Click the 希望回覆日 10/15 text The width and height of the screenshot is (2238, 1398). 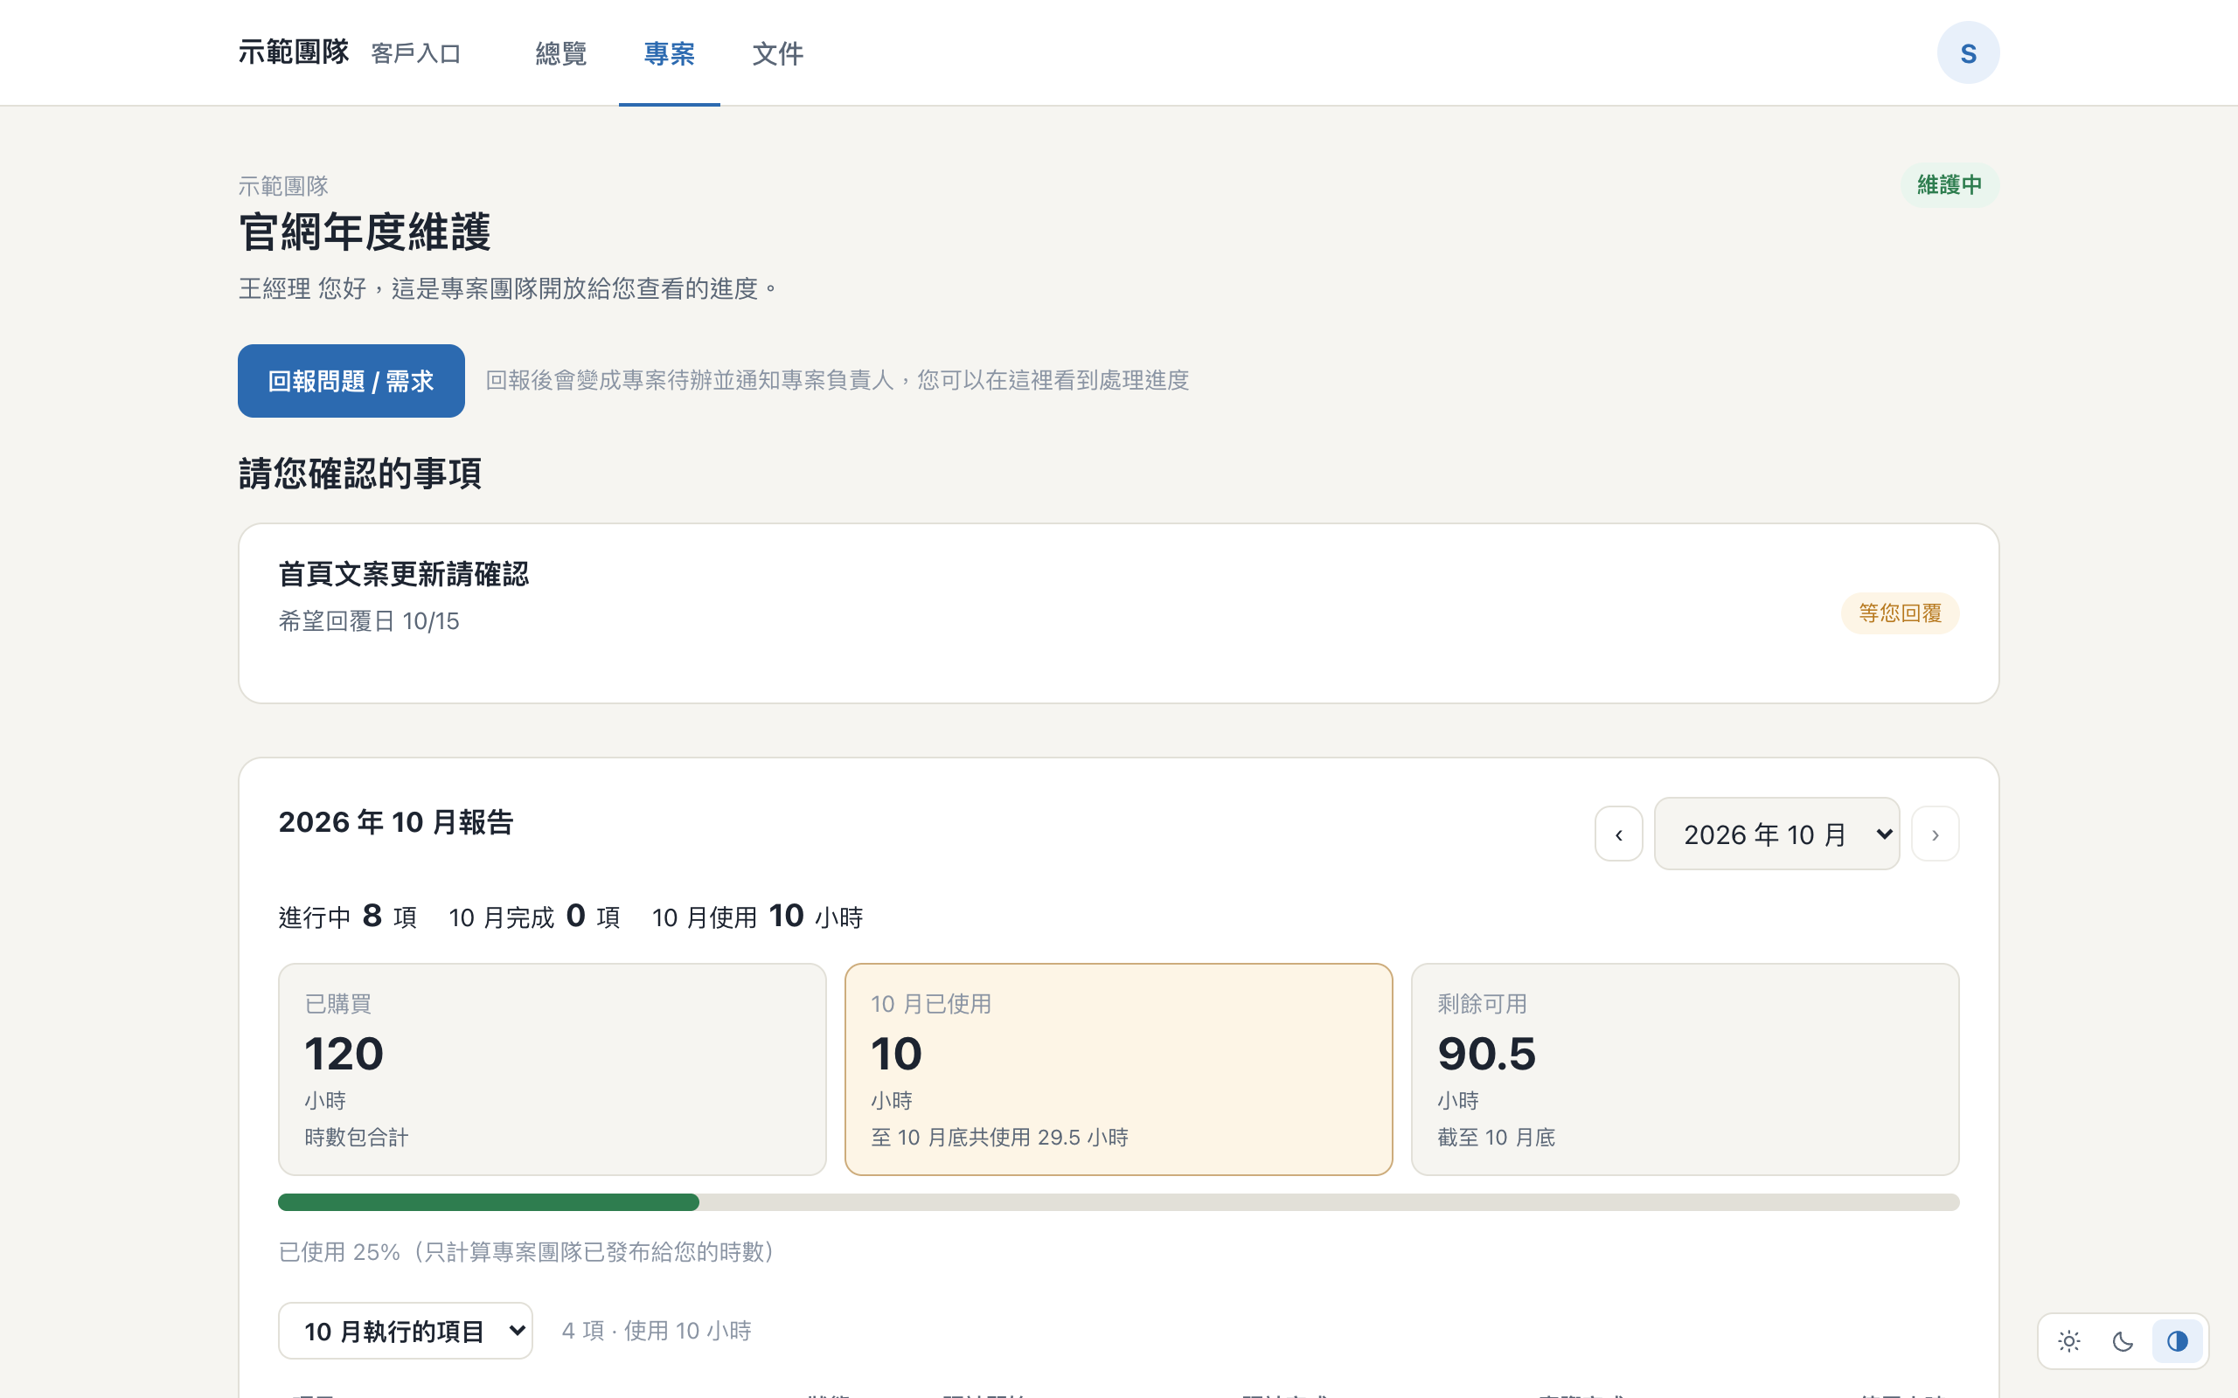coord(369,621)
